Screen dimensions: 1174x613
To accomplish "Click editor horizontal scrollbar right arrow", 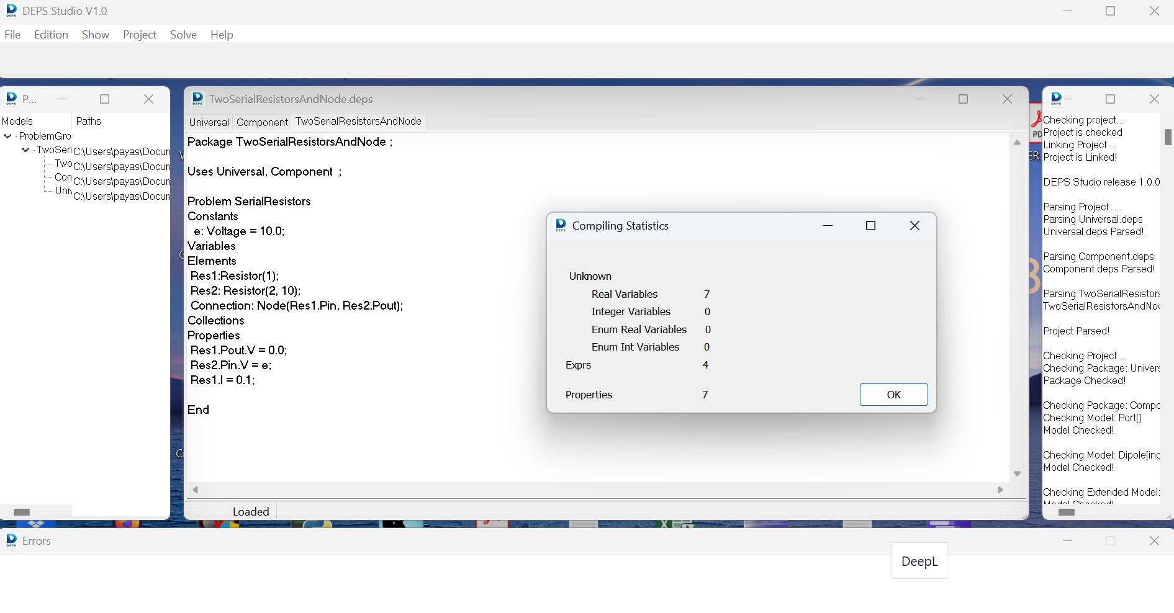I will coord(1000,490).
